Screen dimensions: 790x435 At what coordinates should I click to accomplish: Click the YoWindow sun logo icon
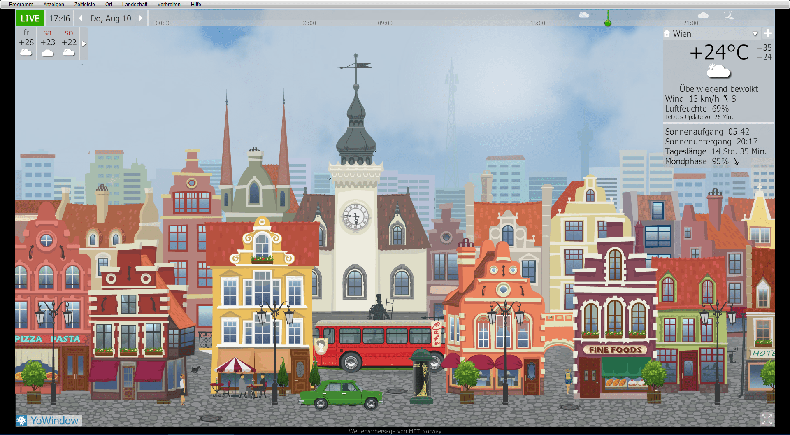click(x=22, y=420)
